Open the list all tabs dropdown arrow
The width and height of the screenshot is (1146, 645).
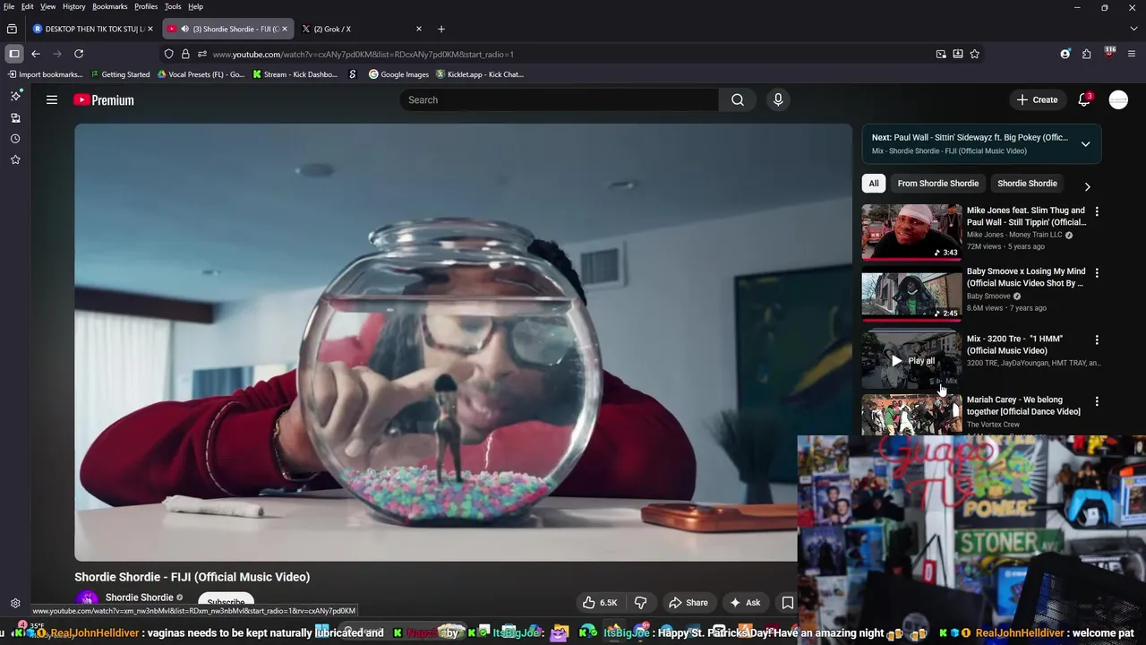(1133, 29)
